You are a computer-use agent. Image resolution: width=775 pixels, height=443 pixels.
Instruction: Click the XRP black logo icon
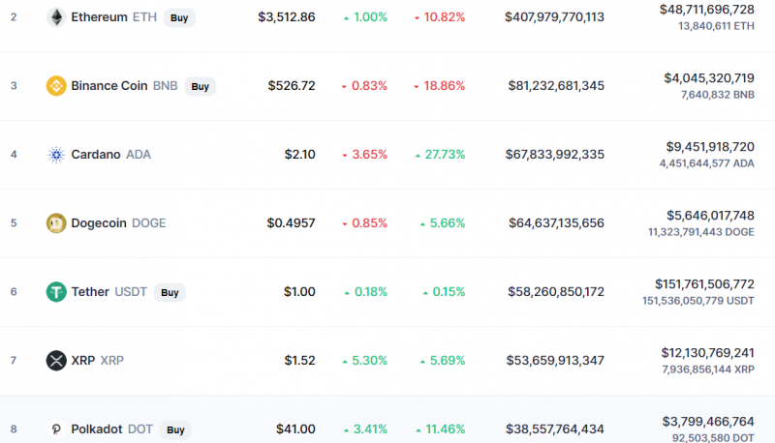pos(56,360)
